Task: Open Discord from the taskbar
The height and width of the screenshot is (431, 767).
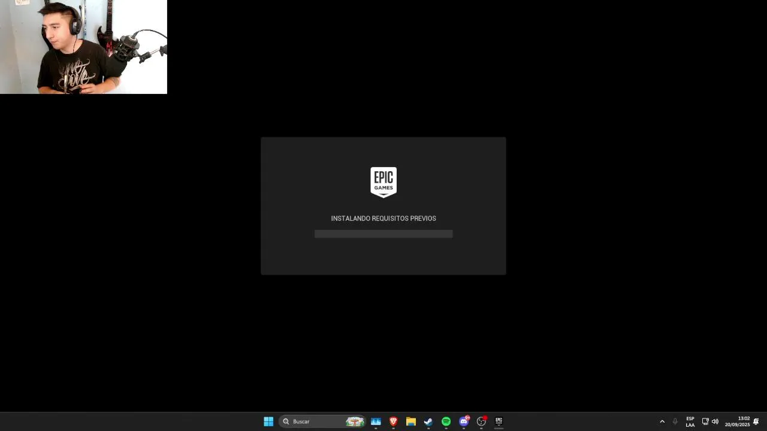Action: [464, 421]
